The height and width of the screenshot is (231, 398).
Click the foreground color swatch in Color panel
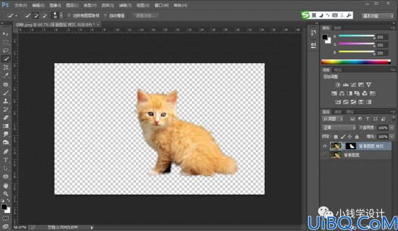pyautogui.click(x=325, y=38)
